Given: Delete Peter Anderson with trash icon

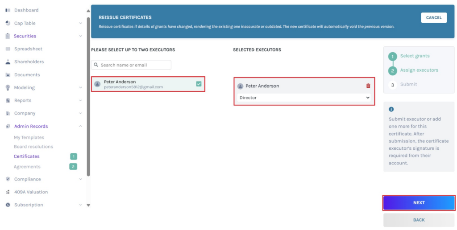Looking at the screenshot, I should (368, 86).
